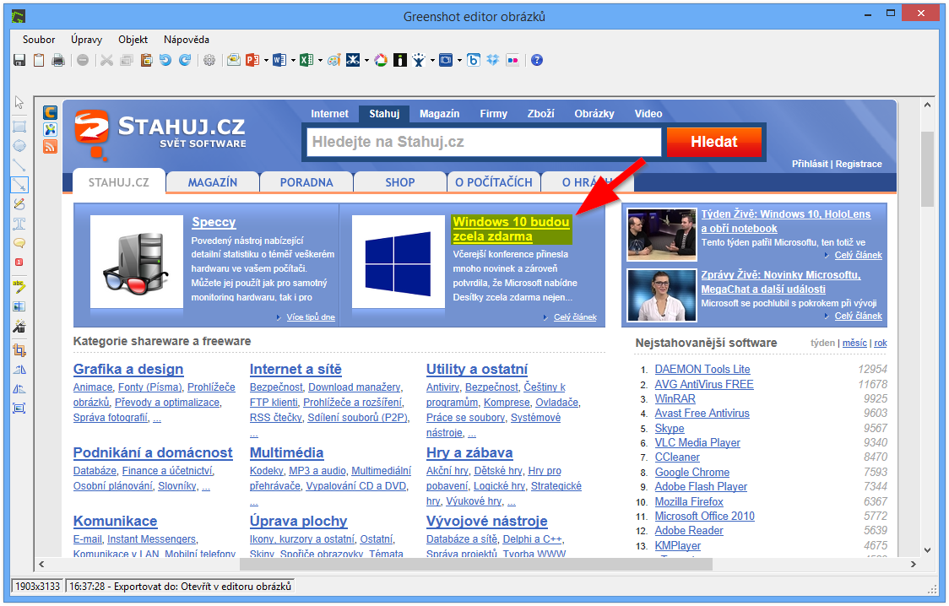Select the Draw line tool
Image resolution: width=949 pixels, height=606 pixels.
click(19, 165)
